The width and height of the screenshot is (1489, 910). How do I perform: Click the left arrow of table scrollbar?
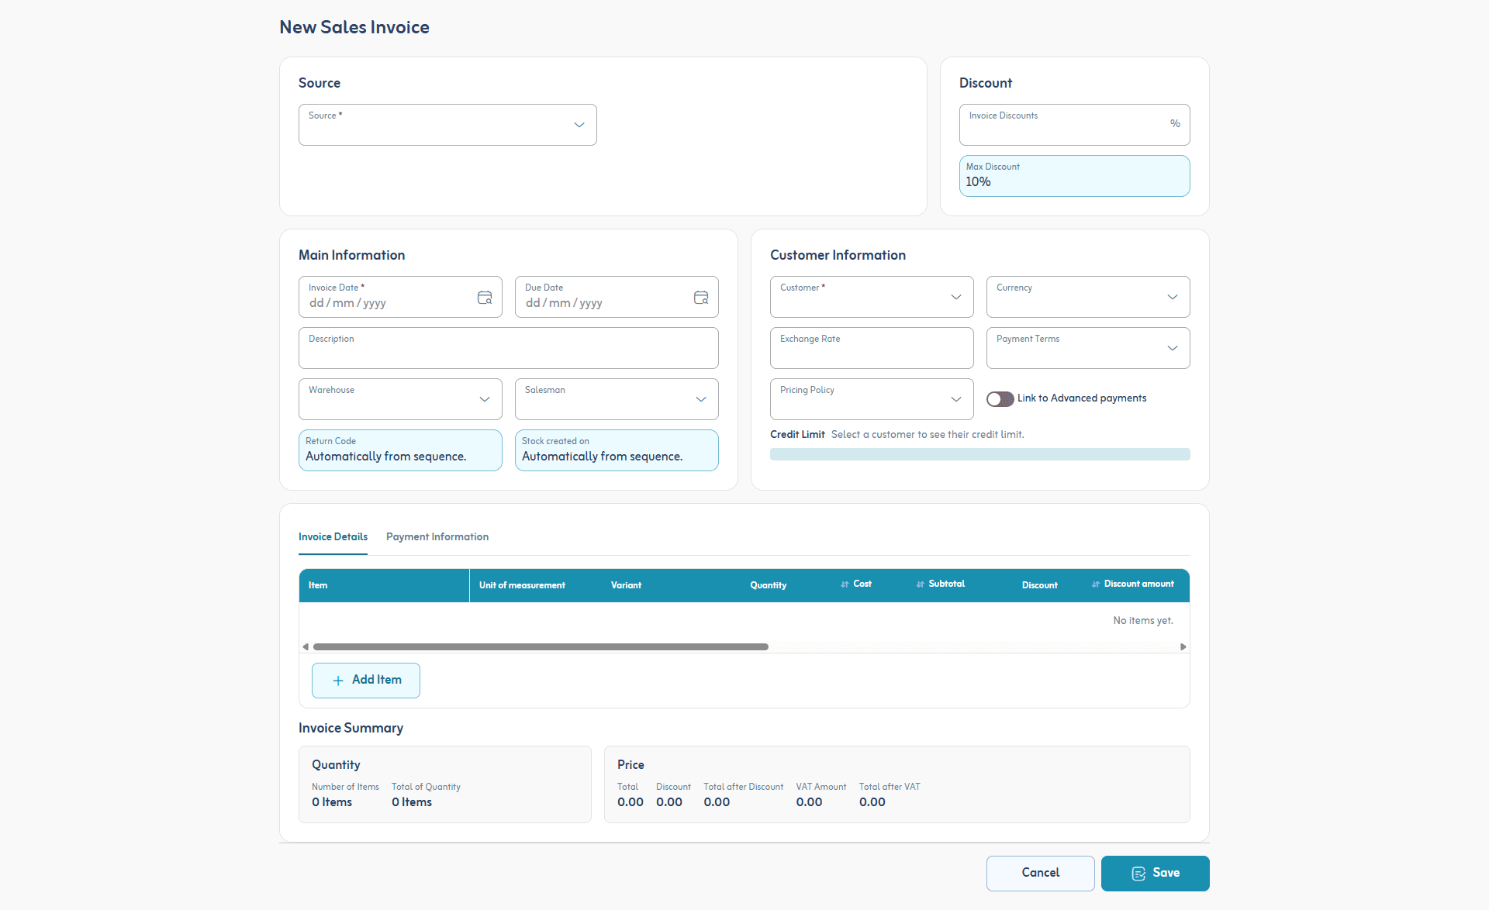point(306,646)
